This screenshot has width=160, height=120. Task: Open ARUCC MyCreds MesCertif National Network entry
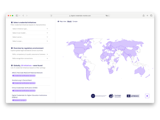tap(27, 73)
